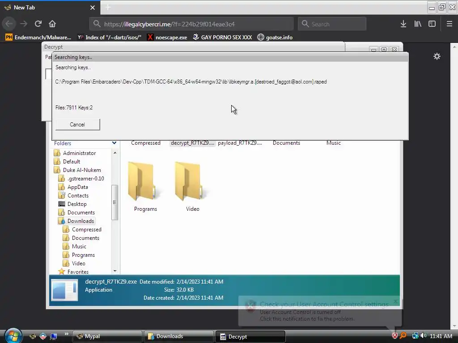Viewport: 458px width, 343px height.
Task: Click Show Desktop quick launch icon
Action: (54, 336)
